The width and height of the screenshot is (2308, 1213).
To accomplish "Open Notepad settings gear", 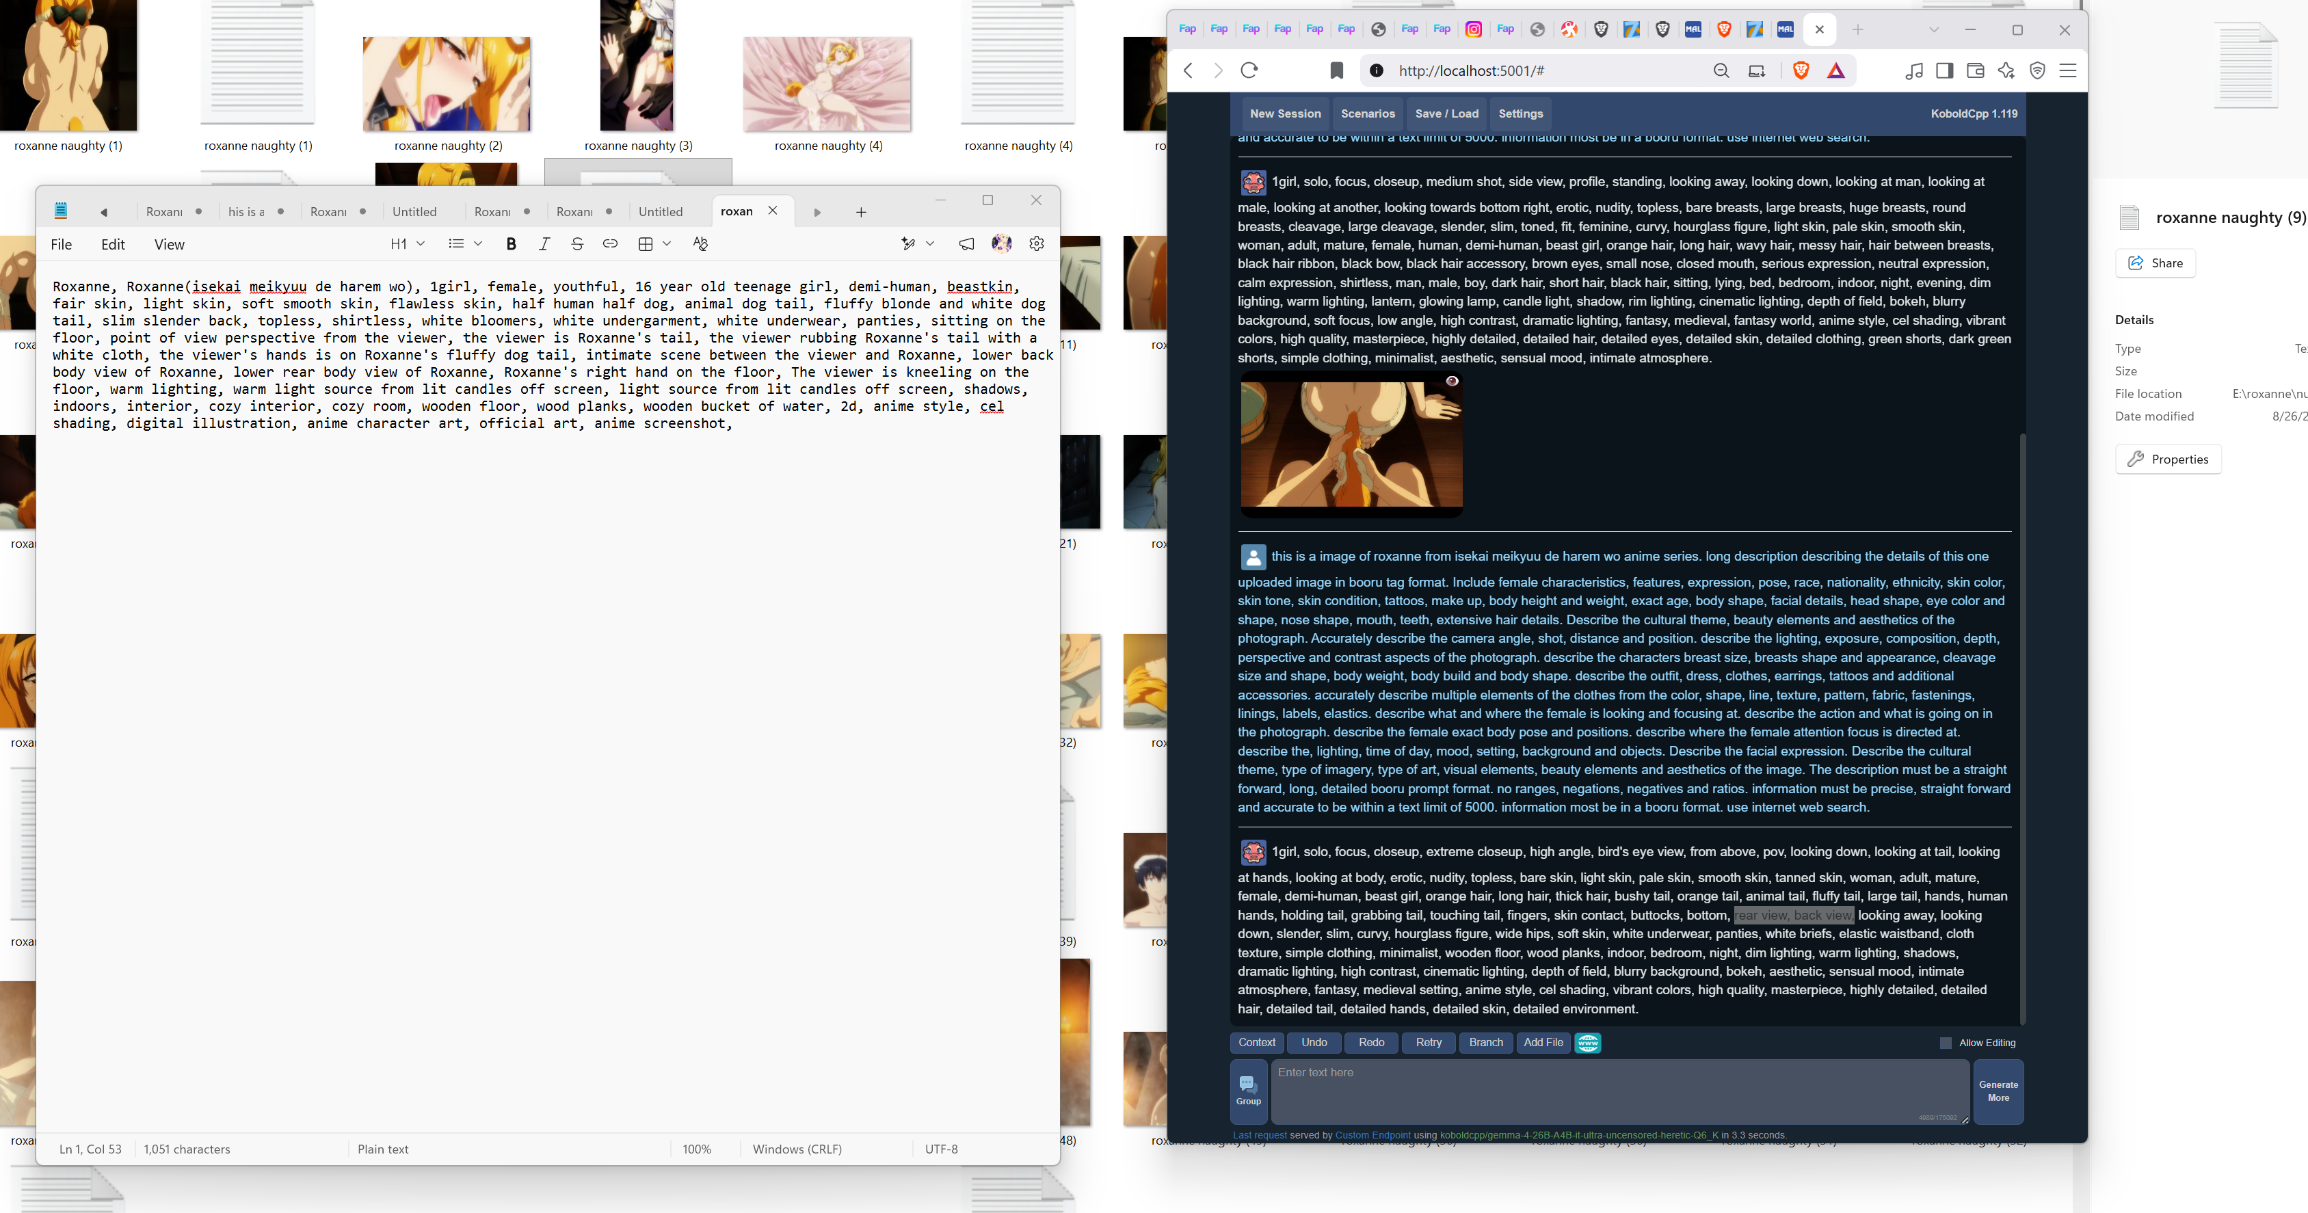I will click(x=1037, y=243).
